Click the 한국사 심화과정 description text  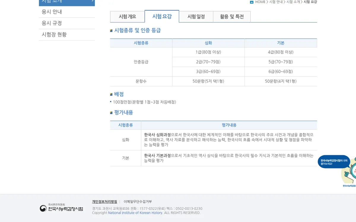coord(229,140)
